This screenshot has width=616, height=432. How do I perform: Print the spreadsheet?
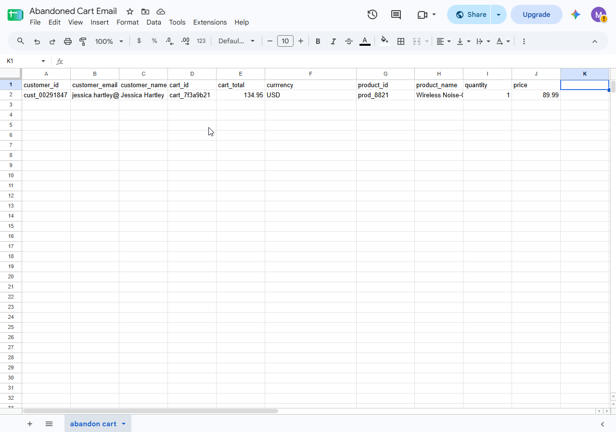pos(68,41)
